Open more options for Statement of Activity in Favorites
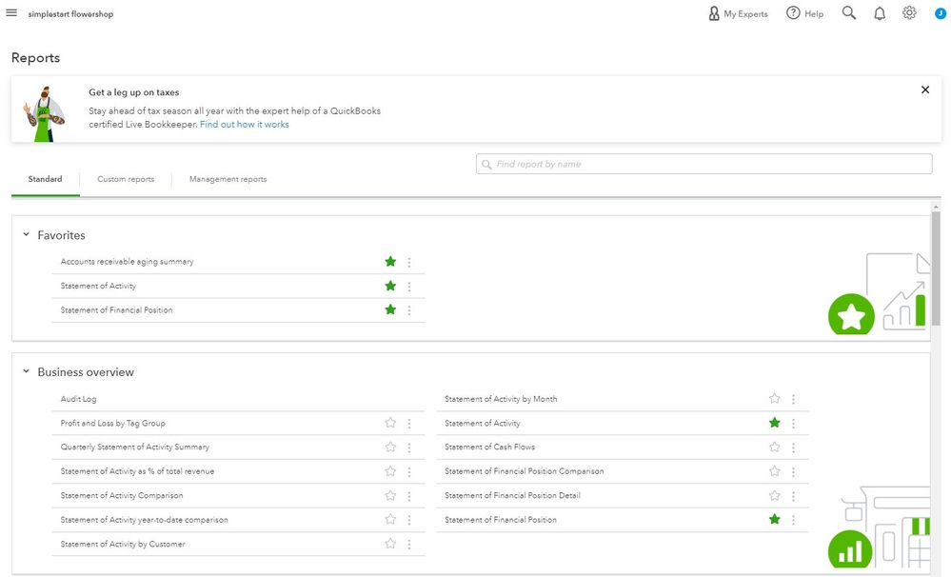951x577 pixels. coord(409,287)
